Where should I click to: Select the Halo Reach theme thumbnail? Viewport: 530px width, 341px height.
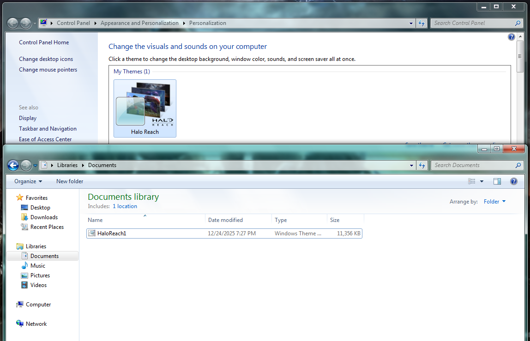pos(145,108)
